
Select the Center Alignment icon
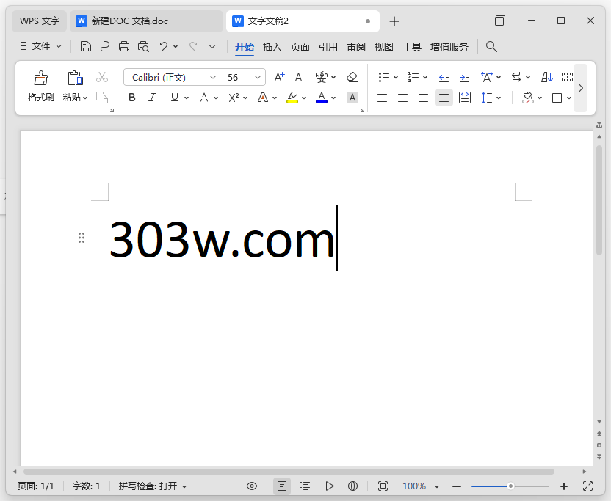coord(402,97)
